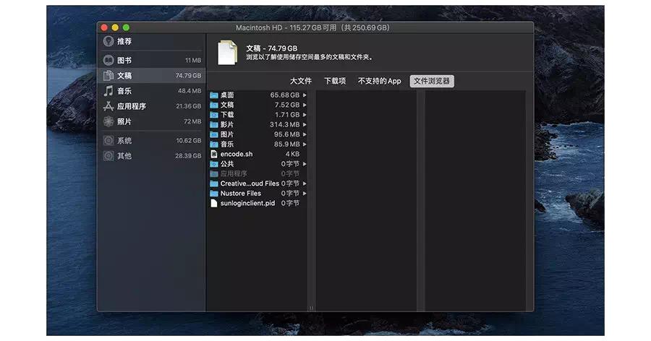Click the sunloginclient.pid file icon

click(x=214, y=203)
